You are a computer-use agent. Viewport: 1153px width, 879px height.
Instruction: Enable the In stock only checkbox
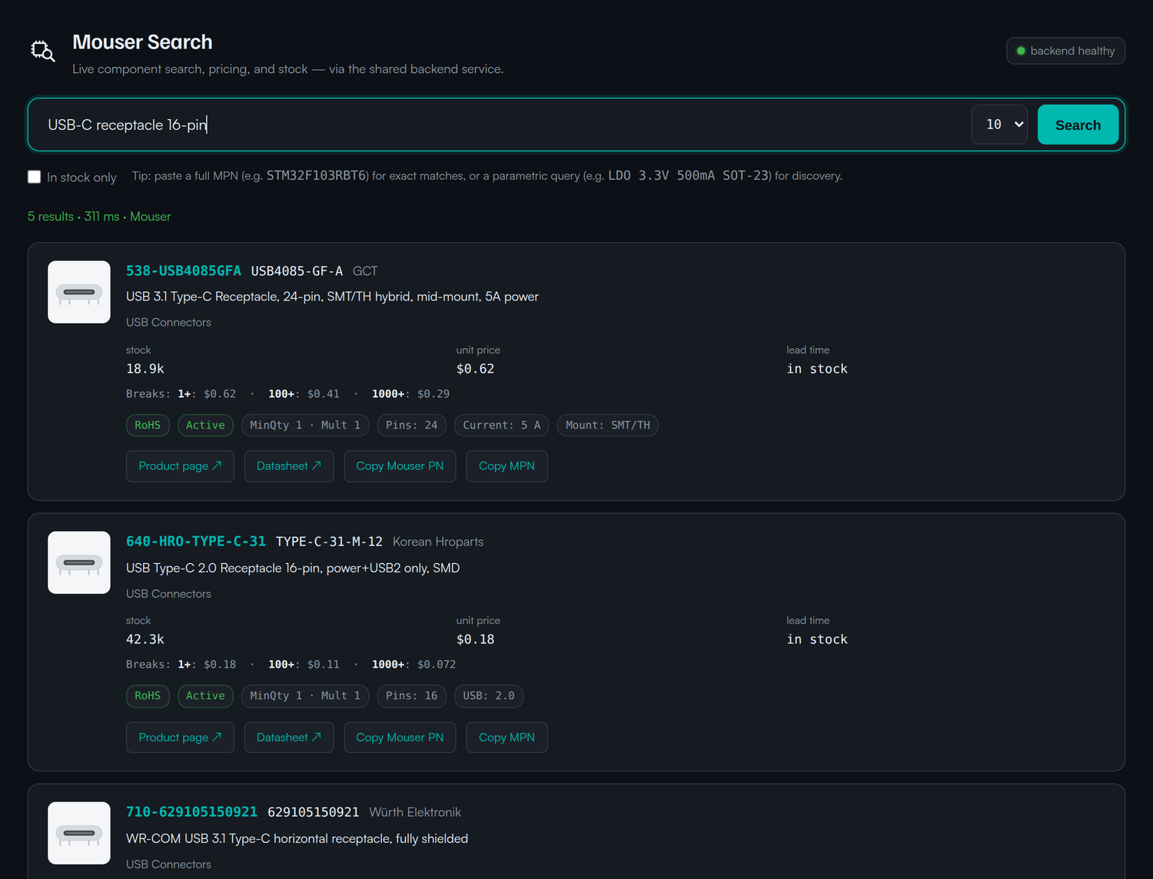click(x=34, y=177)
